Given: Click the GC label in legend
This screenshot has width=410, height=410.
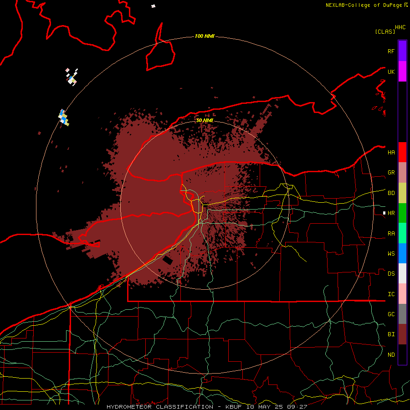Looking at the screenshot, I should tap(391, 314).
